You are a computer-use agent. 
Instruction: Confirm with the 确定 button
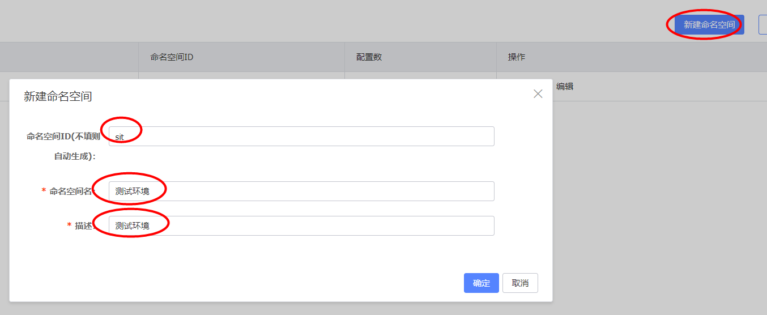click(x=481, y=283)
